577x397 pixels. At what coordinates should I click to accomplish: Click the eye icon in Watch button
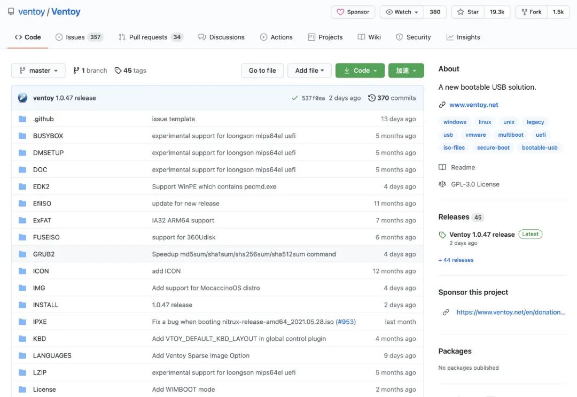point(389,12)
